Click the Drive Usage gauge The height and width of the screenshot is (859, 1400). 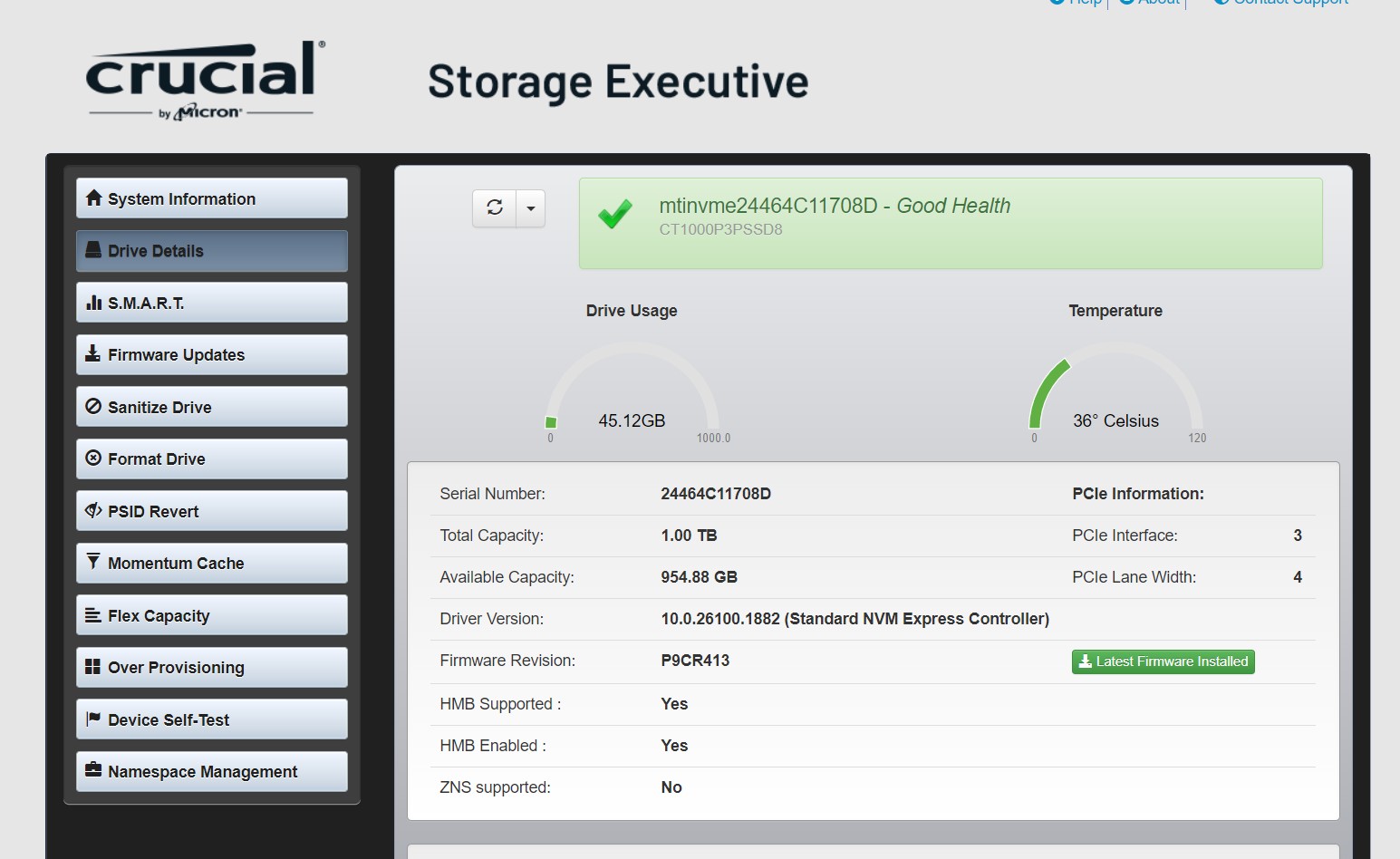click(x=632, y=388)
